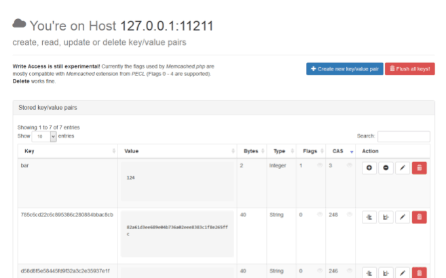Delete key bar with the red trash button

coord(420,168)
